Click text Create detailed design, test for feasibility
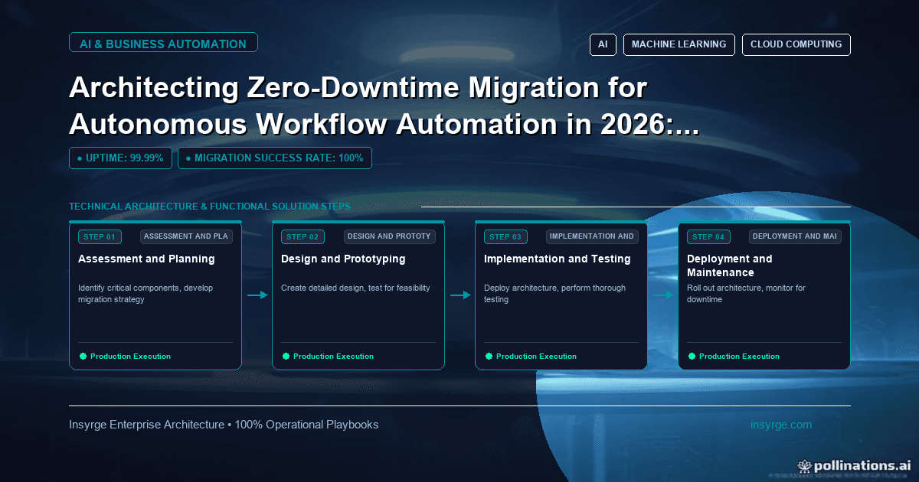919x482 pixels. [x=355, y=288]
